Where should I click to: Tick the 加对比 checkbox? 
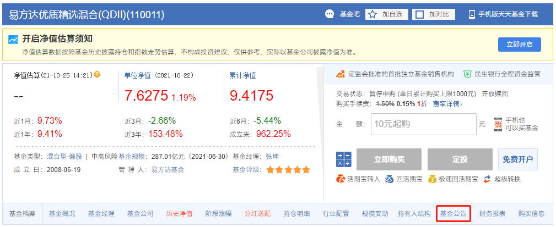419,14
